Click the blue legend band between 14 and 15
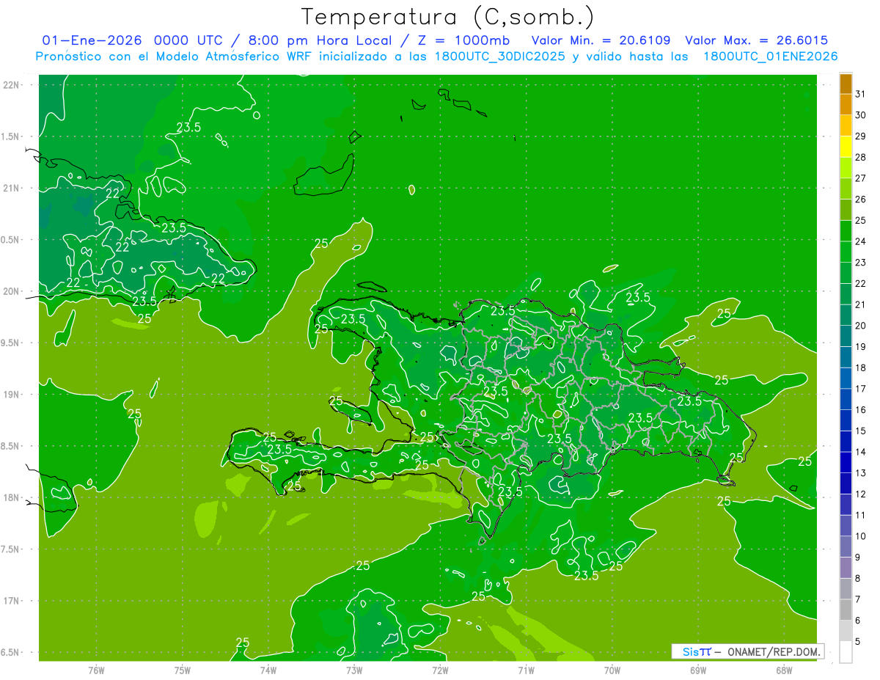 (846, 442)
